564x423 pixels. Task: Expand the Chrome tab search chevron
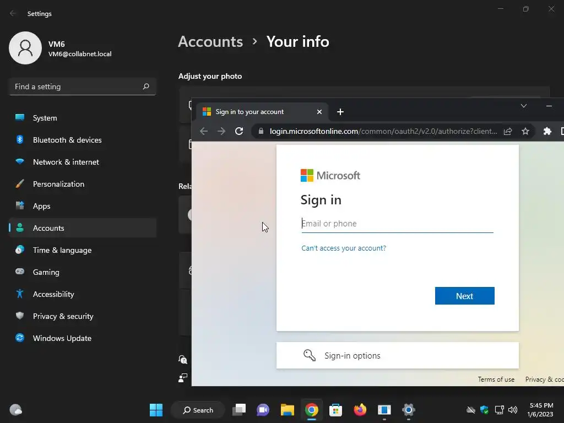(x=524, y=106)
